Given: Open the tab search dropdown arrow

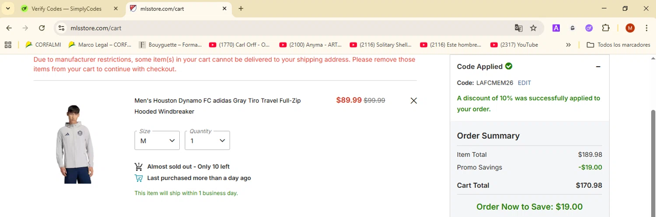Looking at the screenshot, I should 8,9.
